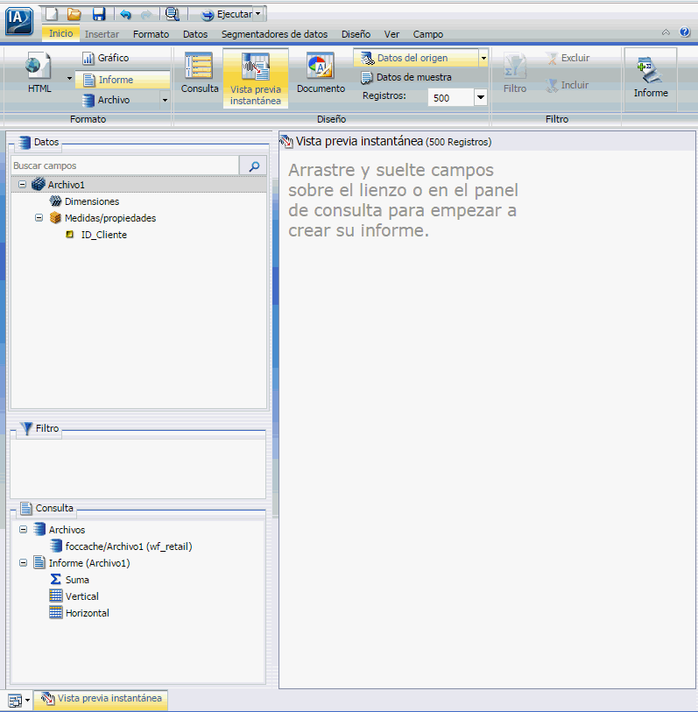Select the ID_Cliente field
The height and width of the screenshot is (712, 698).
click(x=103, y=235)
